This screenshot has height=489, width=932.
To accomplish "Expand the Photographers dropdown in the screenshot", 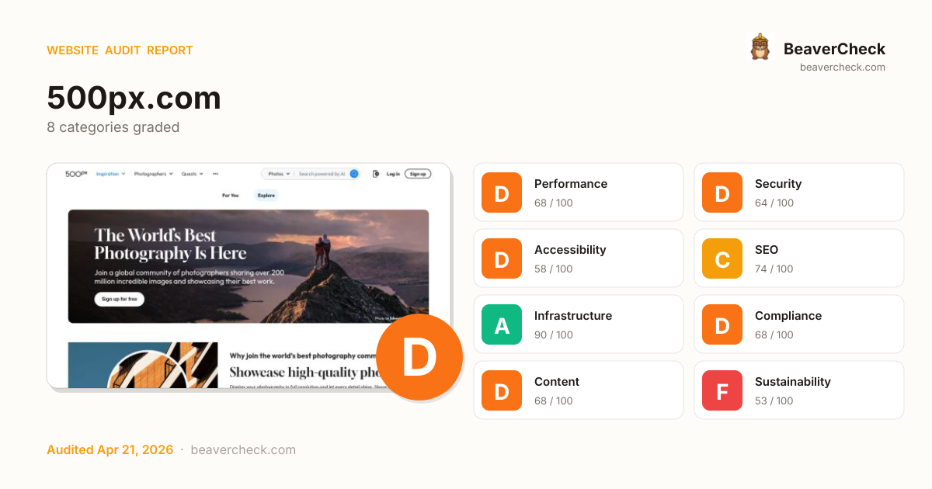I will pyautogui.click(x=153, y=174).
